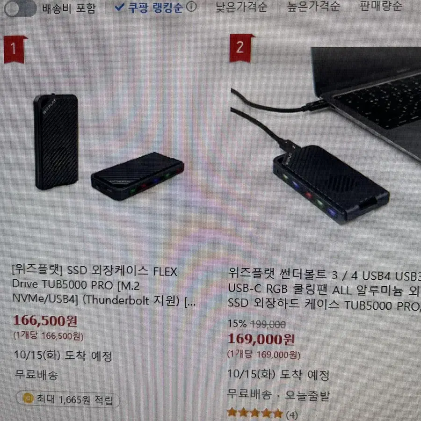
Task: Click the 166,500원 price
Action: 45,320
